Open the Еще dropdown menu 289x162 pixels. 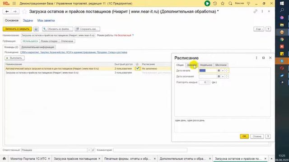coord(259,29)
